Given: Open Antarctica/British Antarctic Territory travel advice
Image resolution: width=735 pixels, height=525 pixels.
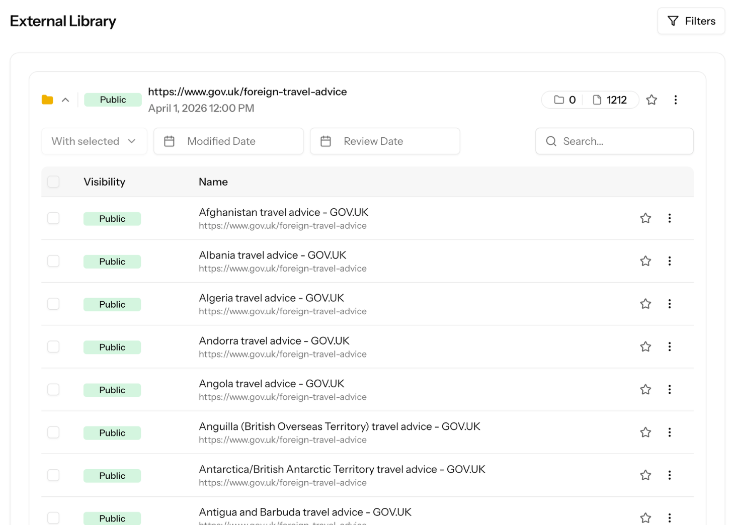Looking at the screenshot, I should coord(342,469).
